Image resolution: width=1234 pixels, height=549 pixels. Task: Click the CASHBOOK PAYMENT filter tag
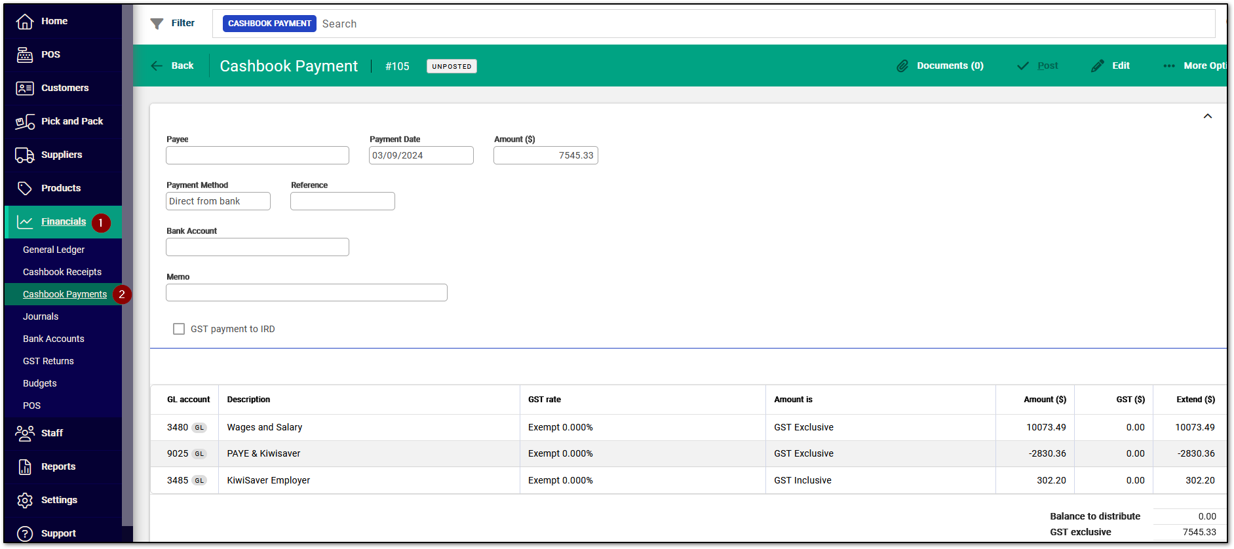point(269,24)
